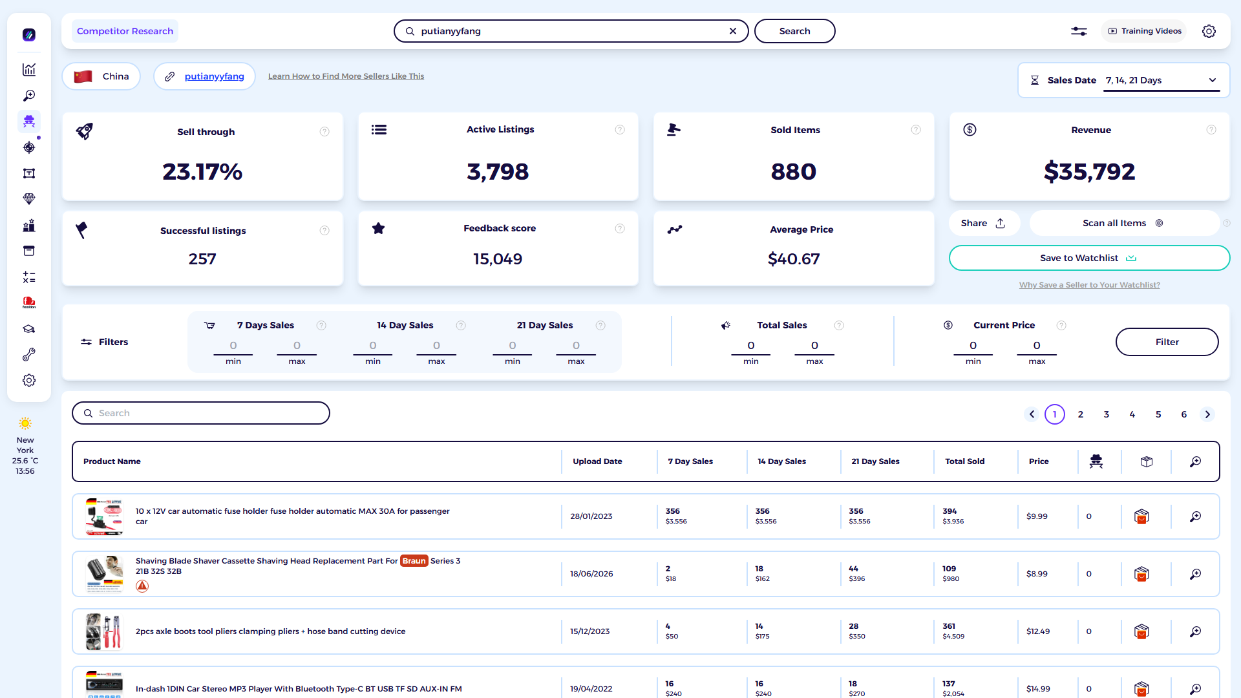Set Total Sales min field
The height and width of the screenshot is (698, 1241).
[x=751, y=346]
